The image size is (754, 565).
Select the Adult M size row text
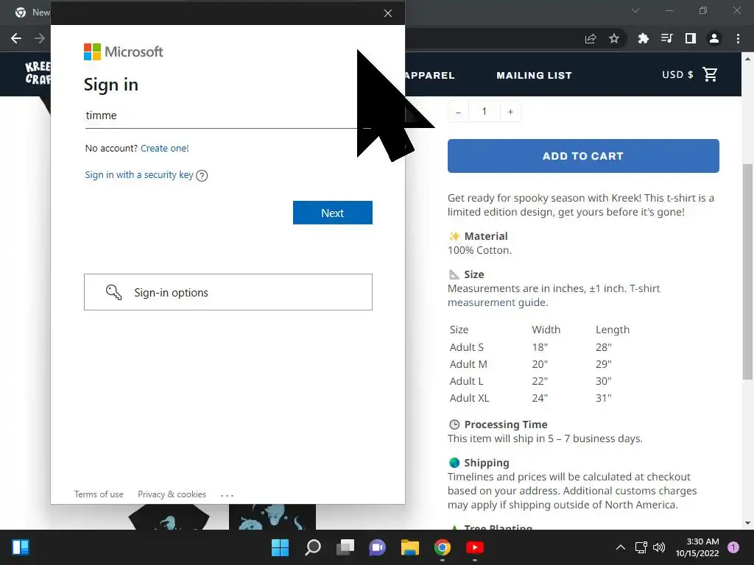[468, 364]
